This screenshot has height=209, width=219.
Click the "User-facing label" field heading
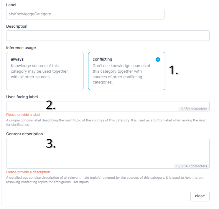click(22, 97)
